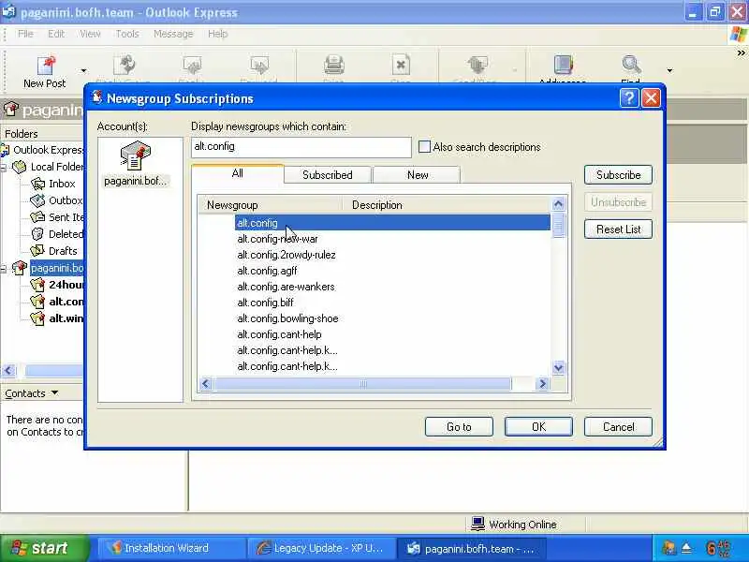
Task: Click the dialog help question mark button
Action: click(629, 98)
